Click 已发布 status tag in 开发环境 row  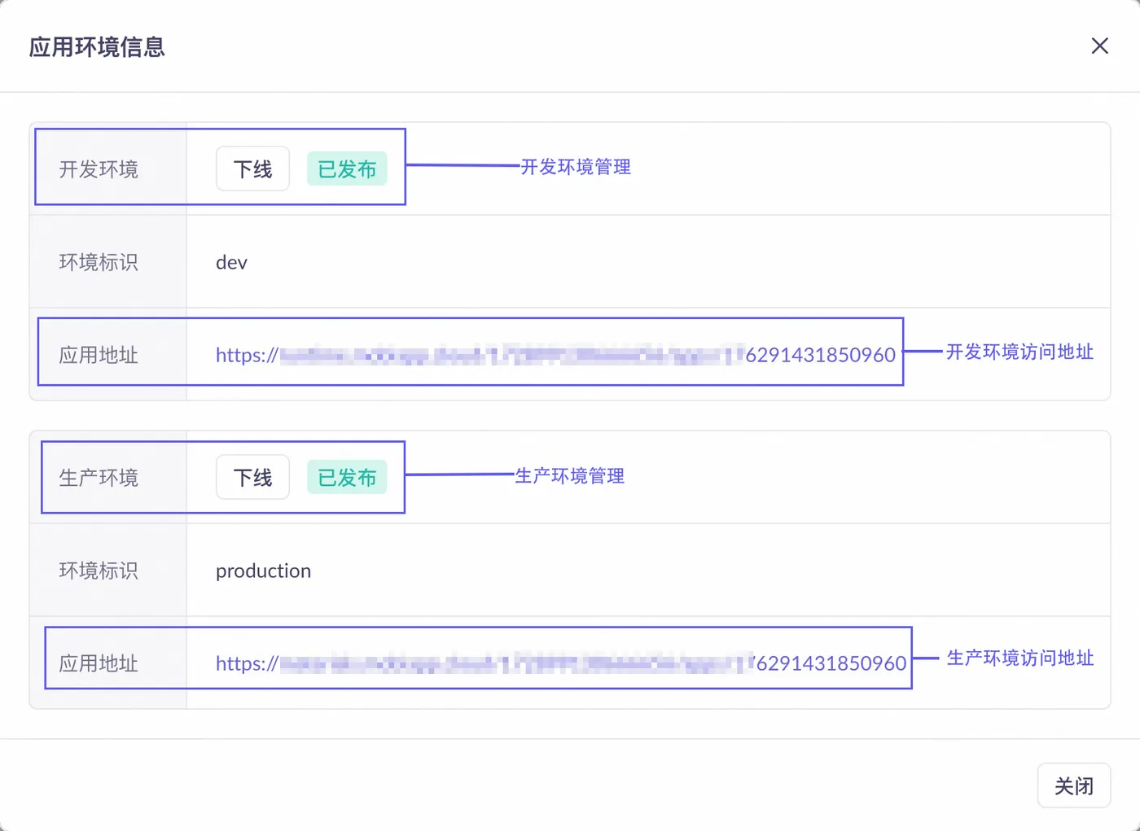[347, 169]
